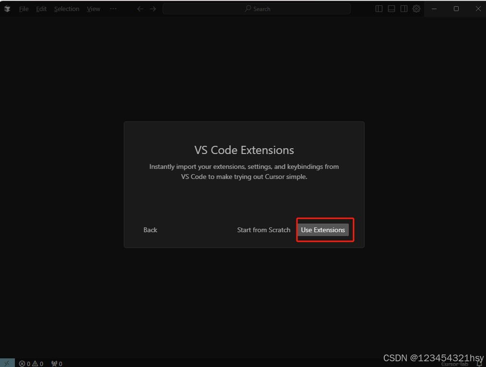
Task: Toggle the bottom panel layout icon
Action: 391,9
